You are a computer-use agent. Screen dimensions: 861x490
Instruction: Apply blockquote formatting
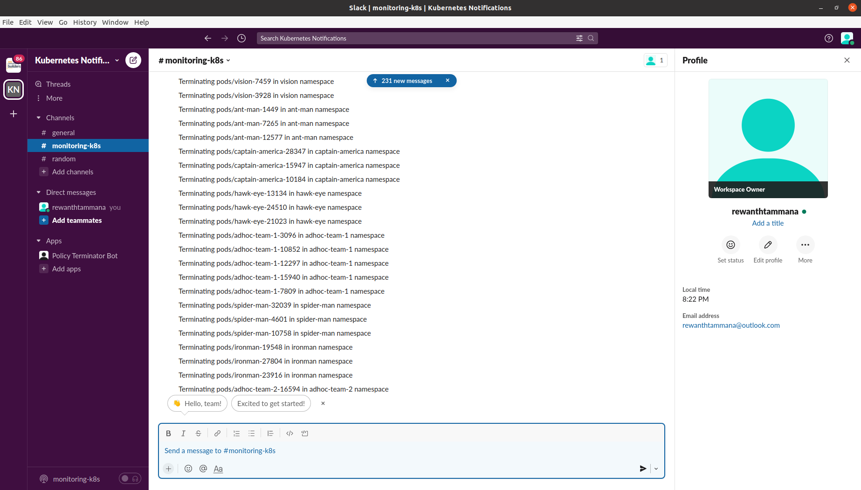coord(270,433)
